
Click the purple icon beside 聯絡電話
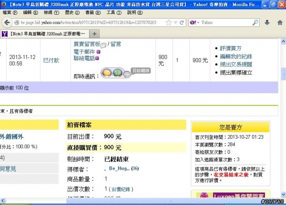(x=97, y=58)
